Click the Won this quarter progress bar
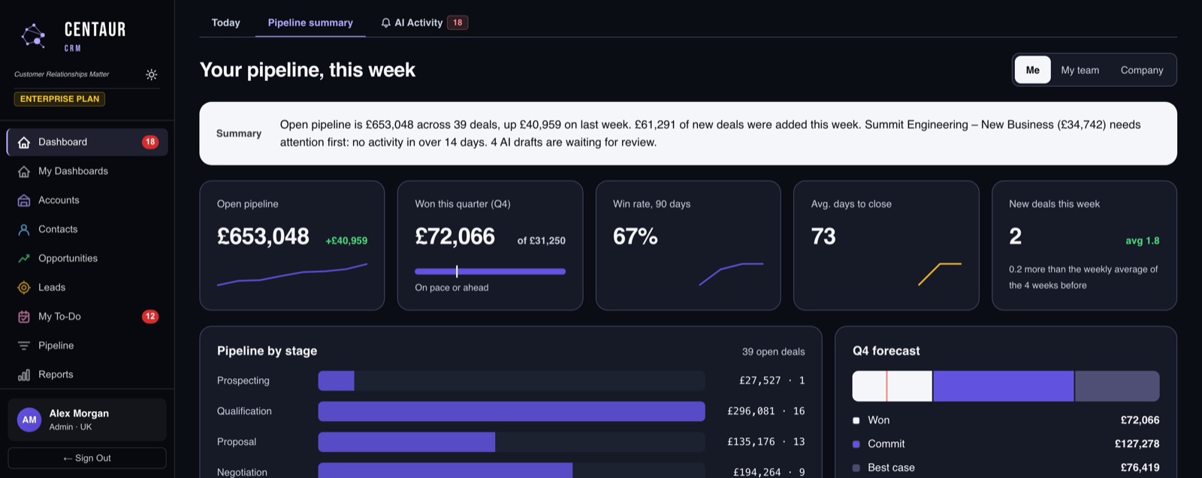Image resolution: width=1202 pixels, height=478 pixels. point(491,272)
